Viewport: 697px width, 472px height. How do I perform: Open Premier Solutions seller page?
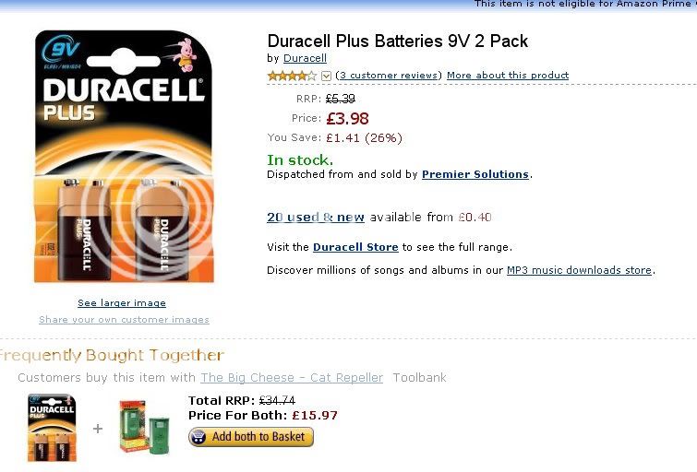pyautogui.click(x=475, y=174)
